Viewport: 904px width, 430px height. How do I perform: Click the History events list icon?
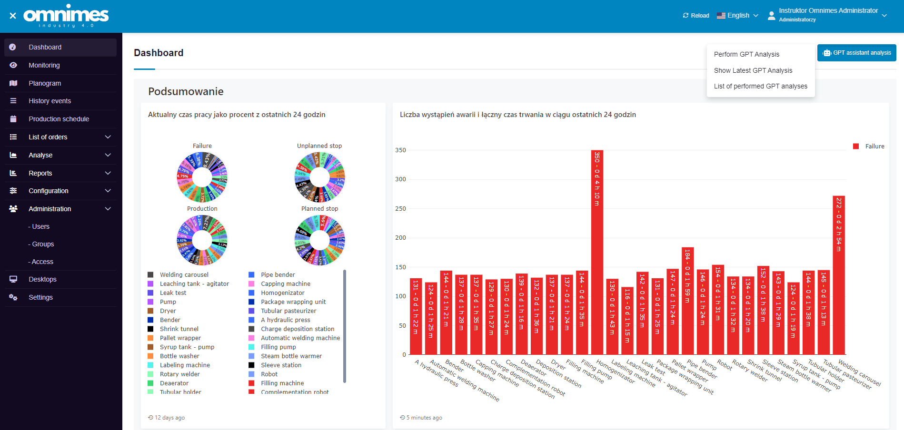12,101
